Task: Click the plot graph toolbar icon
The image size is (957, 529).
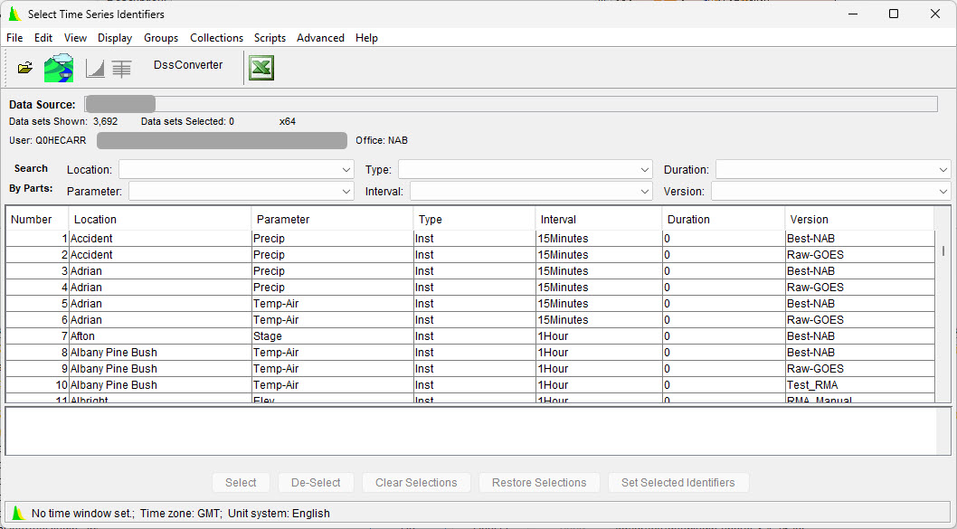Action: coord(95,69)
